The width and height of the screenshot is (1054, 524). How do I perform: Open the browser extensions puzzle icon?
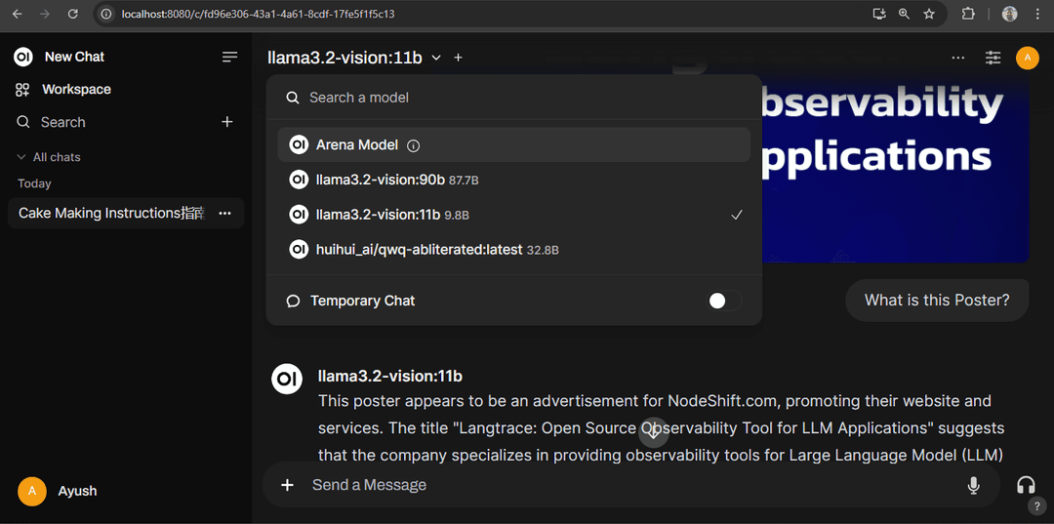coord(968,14)
